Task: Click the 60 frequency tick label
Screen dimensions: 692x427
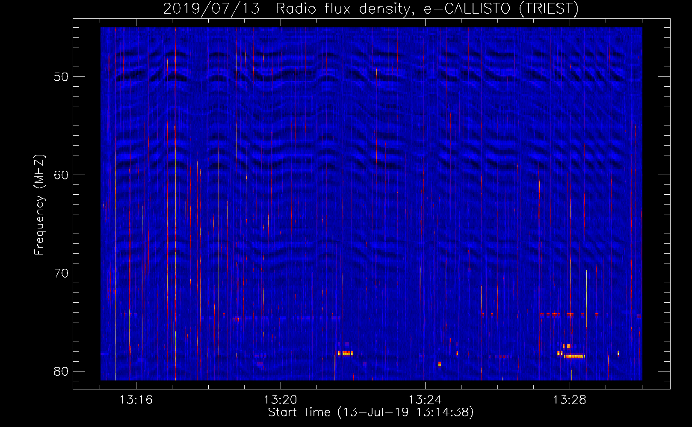Action: [61, 175]
